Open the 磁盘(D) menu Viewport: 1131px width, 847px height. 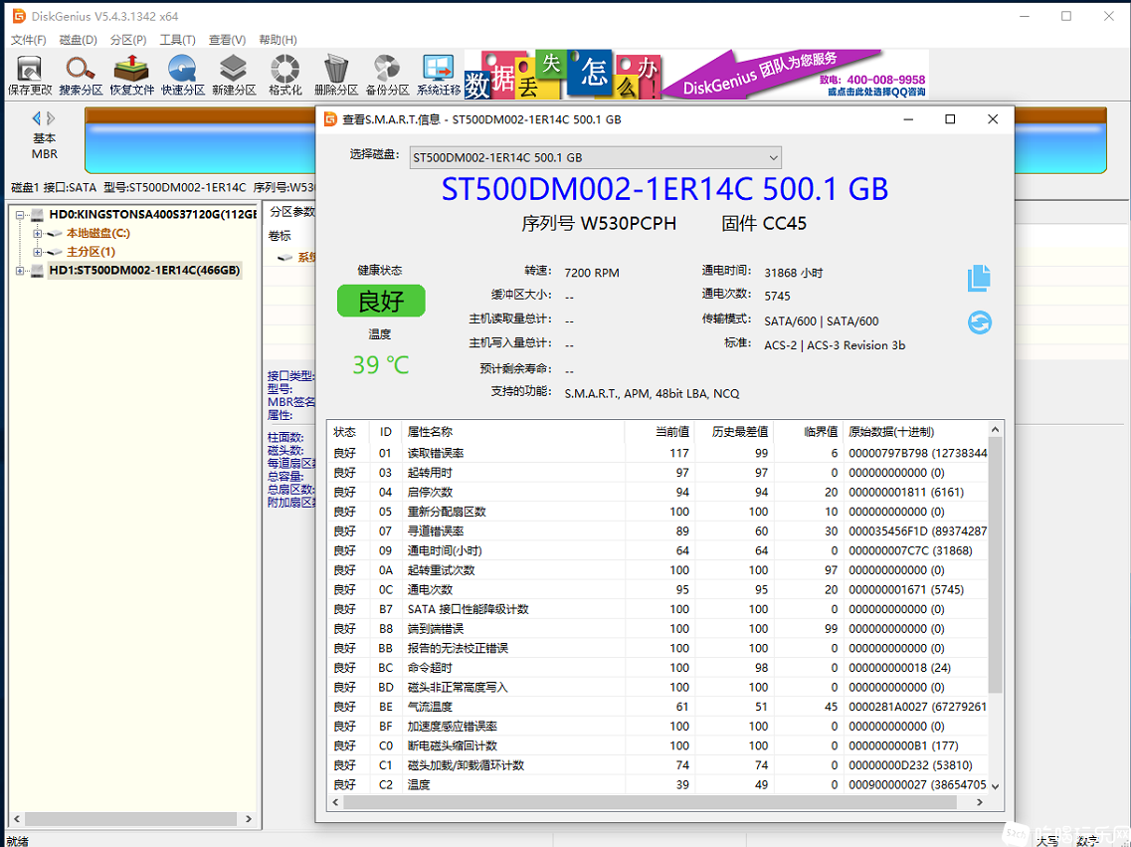78,40
